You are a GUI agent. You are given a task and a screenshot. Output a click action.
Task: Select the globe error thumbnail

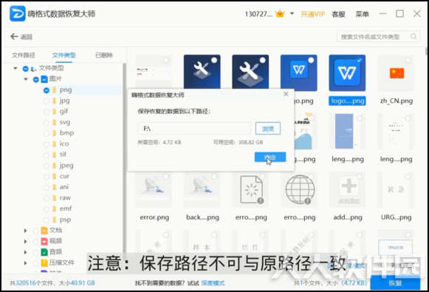point(299,189)
